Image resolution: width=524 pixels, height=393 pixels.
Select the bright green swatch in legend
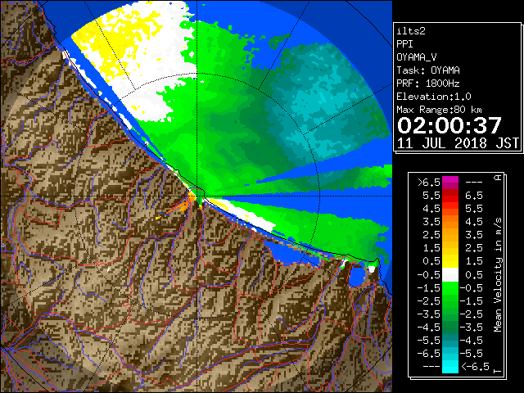[450, 288]
